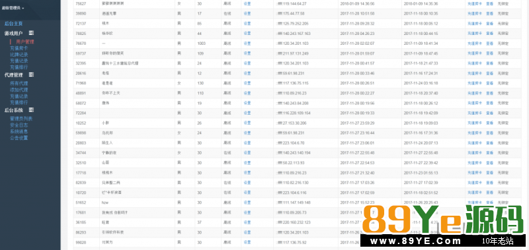
Task: Click the date 2017-11-28 10:51:58
Action: click(357, 14)
